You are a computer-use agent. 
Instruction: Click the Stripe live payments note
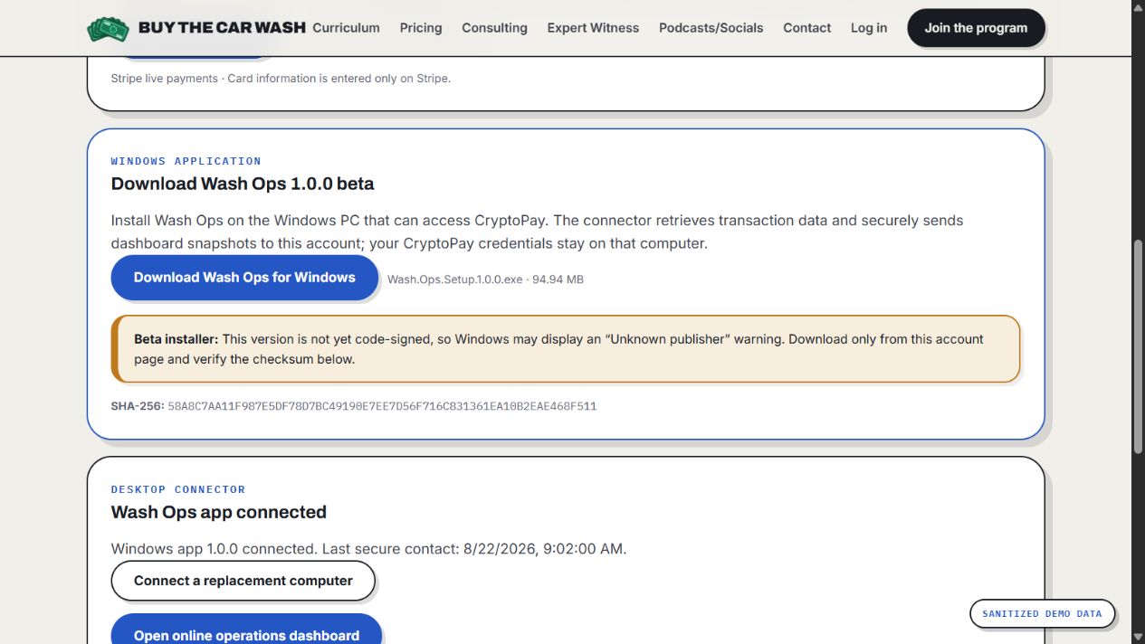pyautogui.click(x=281, y=79)
